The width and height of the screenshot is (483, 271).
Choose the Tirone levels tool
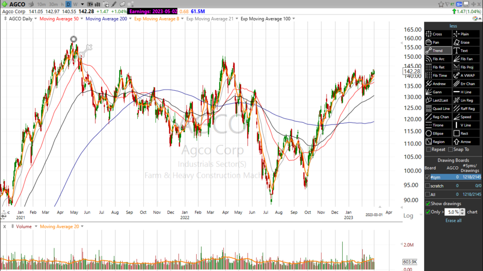(x=438, y=125)
